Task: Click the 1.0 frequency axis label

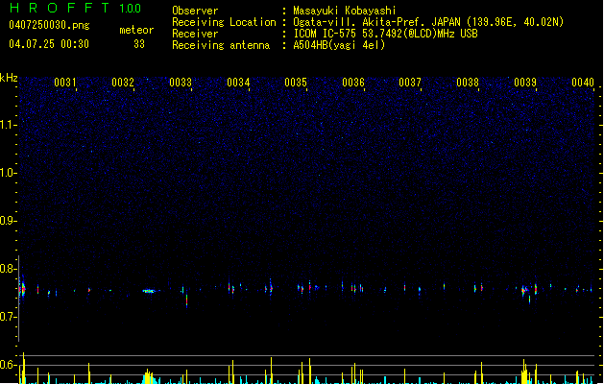Action: click(8, 173)
